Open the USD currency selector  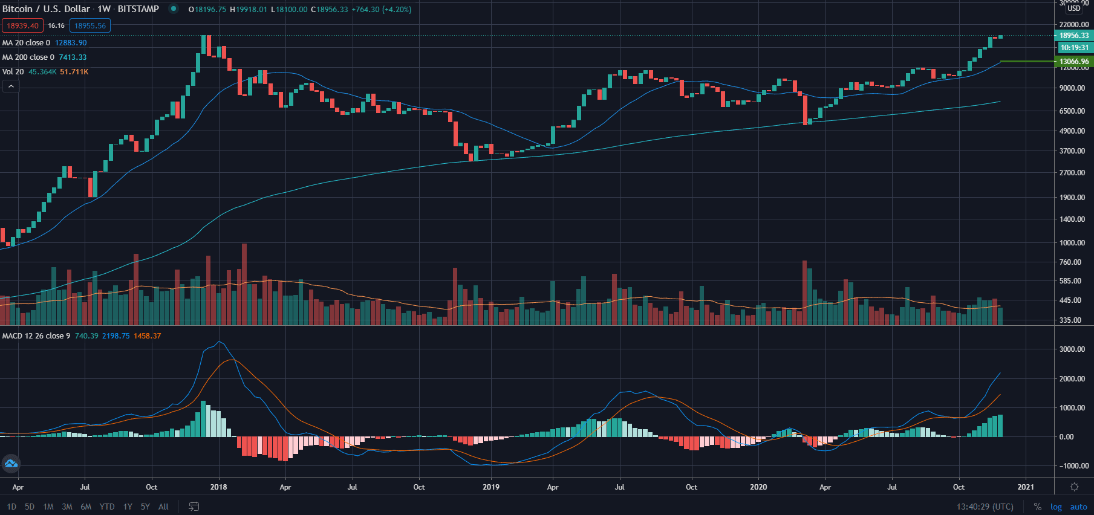point(1074,8)
